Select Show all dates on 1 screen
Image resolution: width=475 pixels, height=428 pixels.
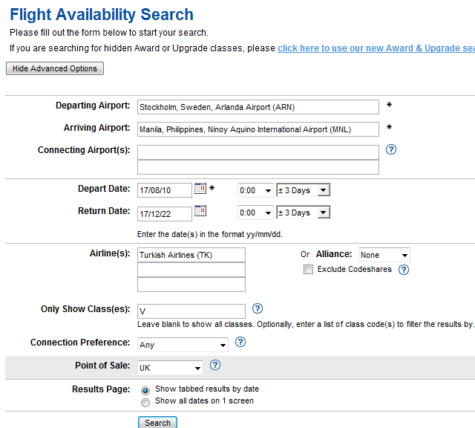pos(145,401)
